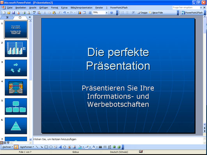This screenshot has height=155, width=207.
Task: Select the Rectangle drawing tool
Action: coord(46,147)
